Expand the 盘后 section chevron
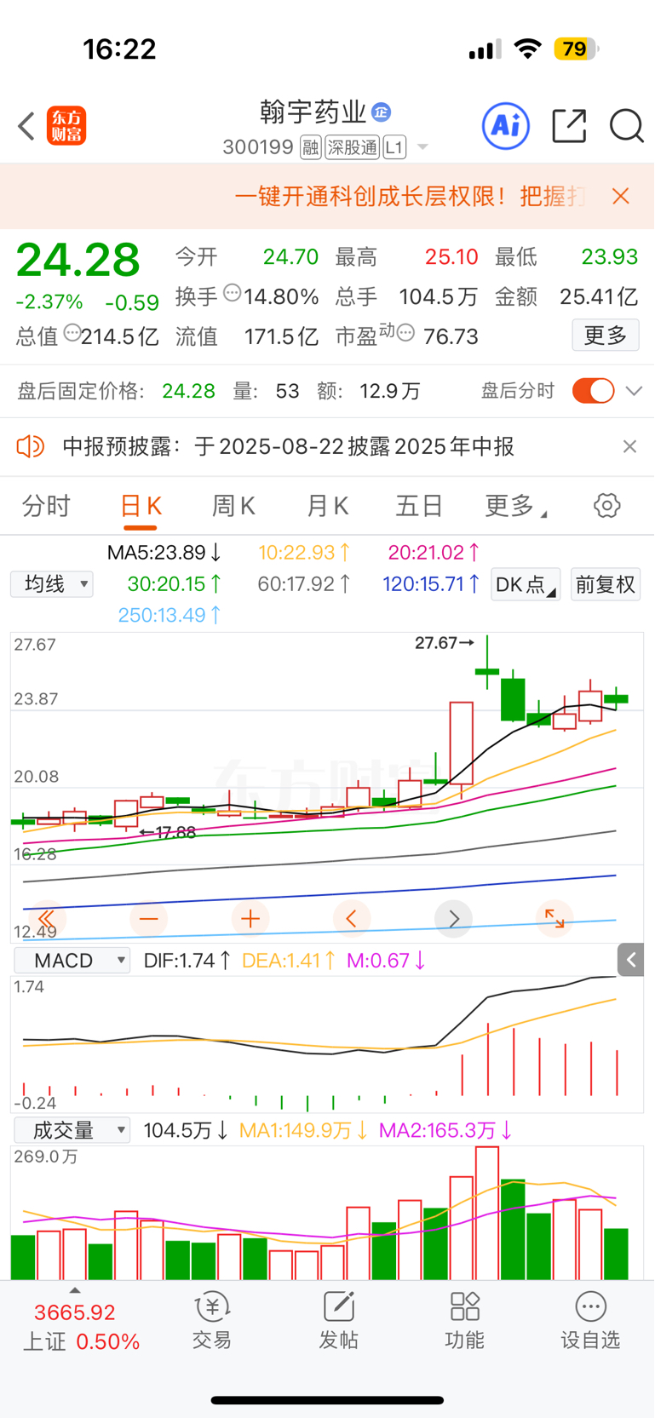 (634, 391)
